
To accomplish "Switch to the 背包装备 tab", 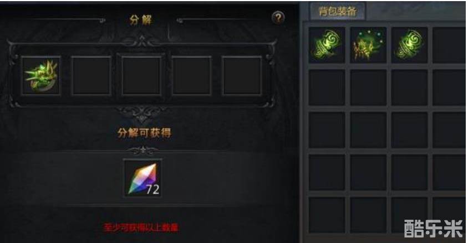I will 338,11.
